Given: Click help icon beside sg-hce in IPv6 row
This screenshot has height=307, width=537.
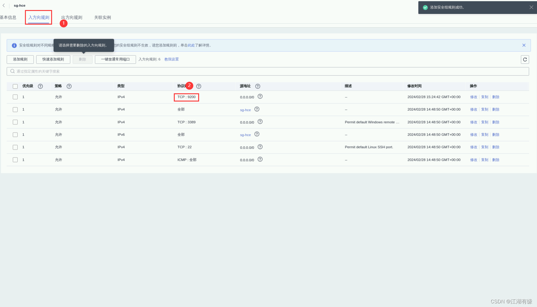Looking at the screenshot, I should point(257,134).
